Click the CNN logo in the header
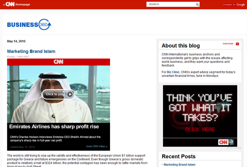247x167 pixels. [x=10, y=4]
